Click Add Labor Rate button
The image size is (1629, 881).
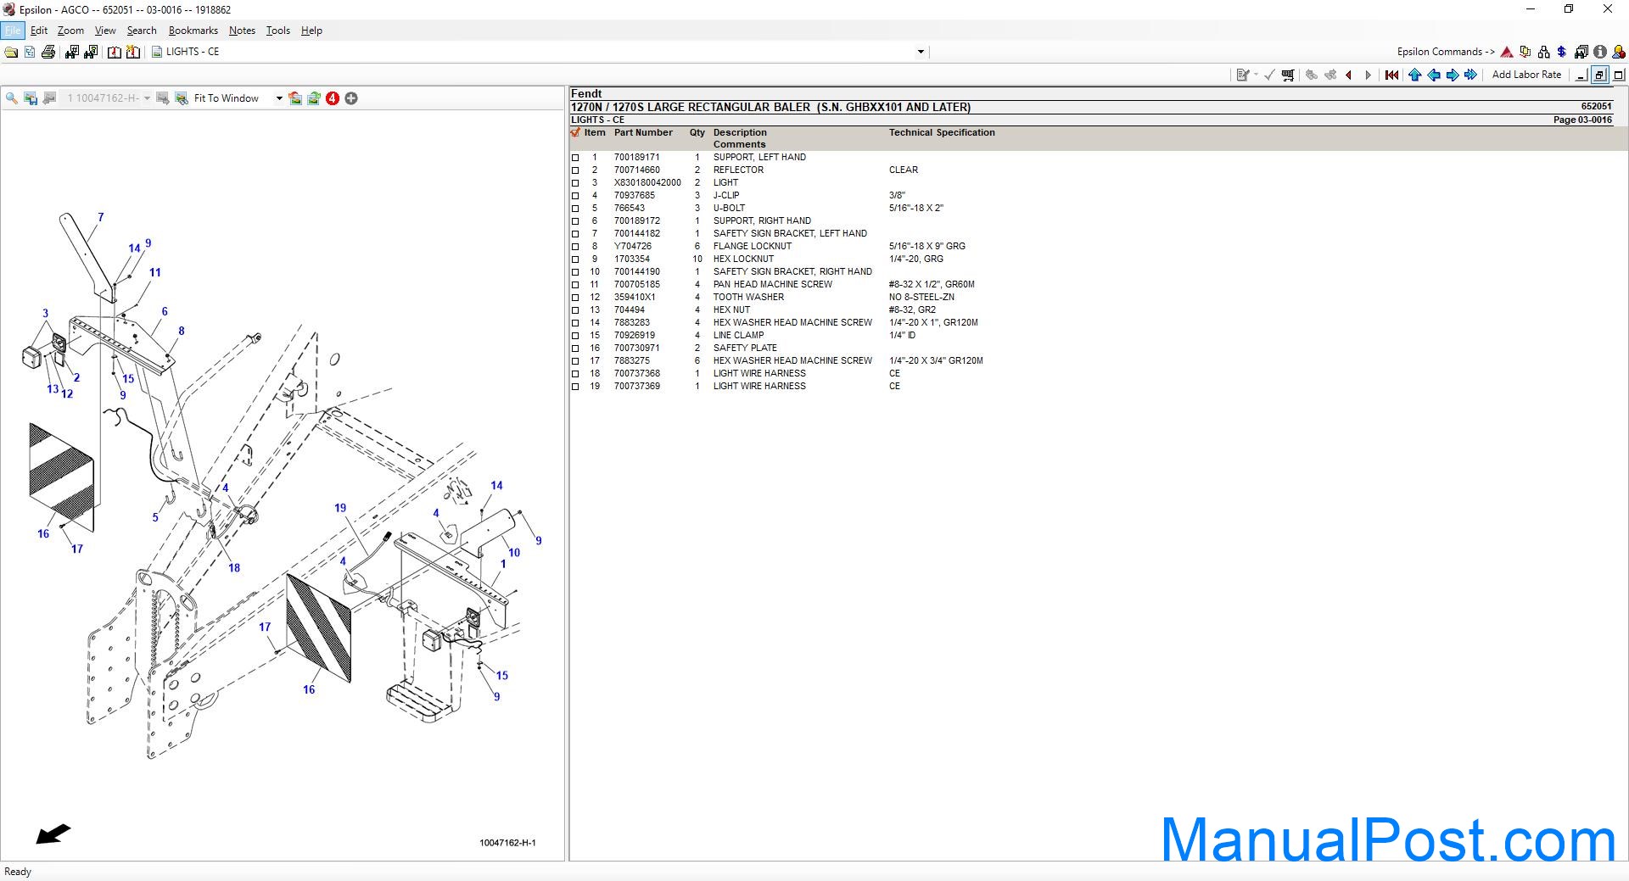1526,75
